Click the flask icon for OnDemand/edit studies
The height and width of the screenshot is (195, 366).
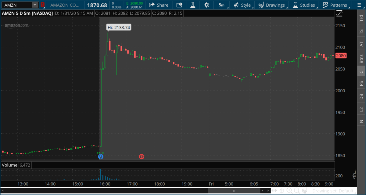pos(192,5)
